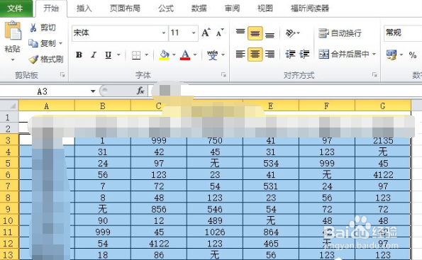Expand the paste options arrow

tap(13, 60)
